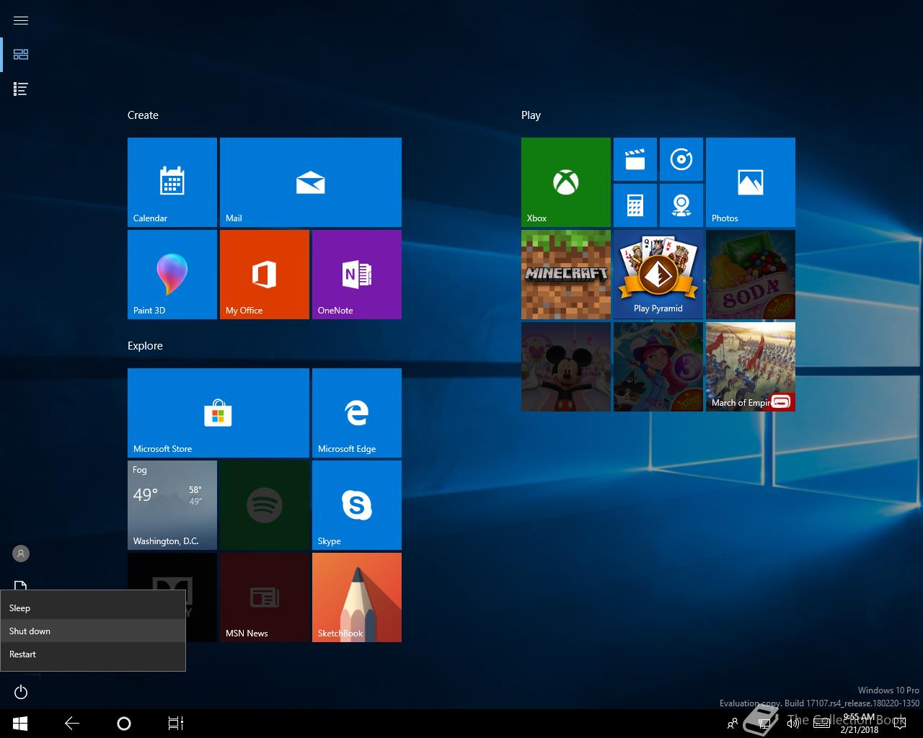Image resolution: width=923 pixels, height=738 pixels.
Task: Open the Action Center notifications icon
Action: (x=899, y=724)
